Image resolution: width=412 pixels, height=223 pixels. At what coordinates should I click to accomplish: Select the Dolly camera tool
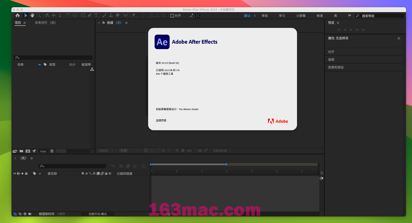pyautogui.click(x=60, y=16)
